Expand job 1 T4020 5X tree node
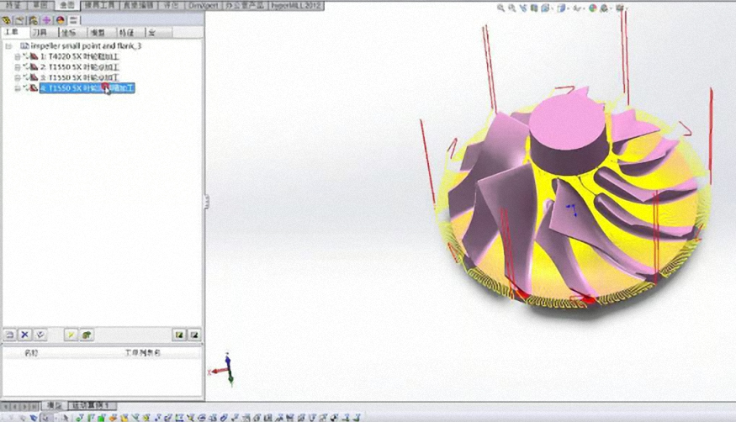The width and height of the screenshot is (736, 422). click(18, 56)
